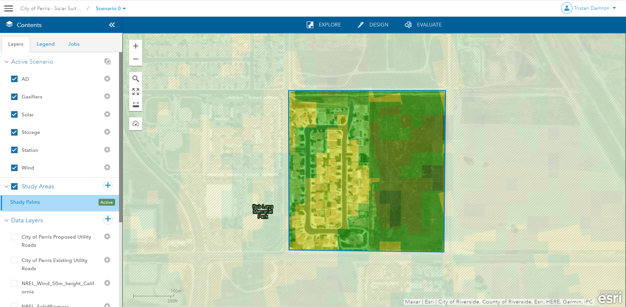Click the Data Layers heading

click(27, 220)
